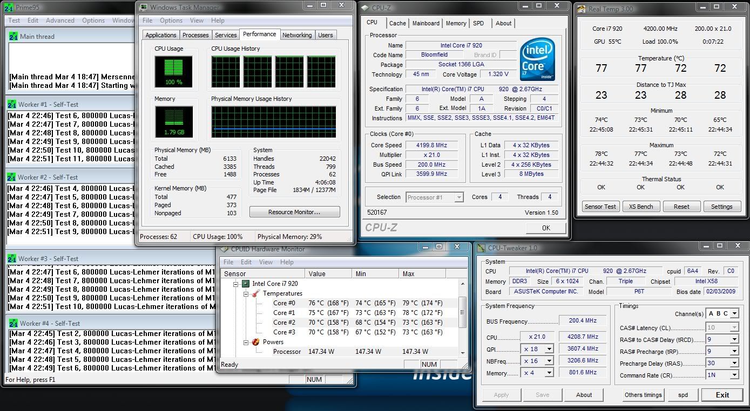Screen dimensions: 750x411
Task: Click the Core Speed 4199.8 MHz field
Action: pyautogui.click(x=432, y=145)
